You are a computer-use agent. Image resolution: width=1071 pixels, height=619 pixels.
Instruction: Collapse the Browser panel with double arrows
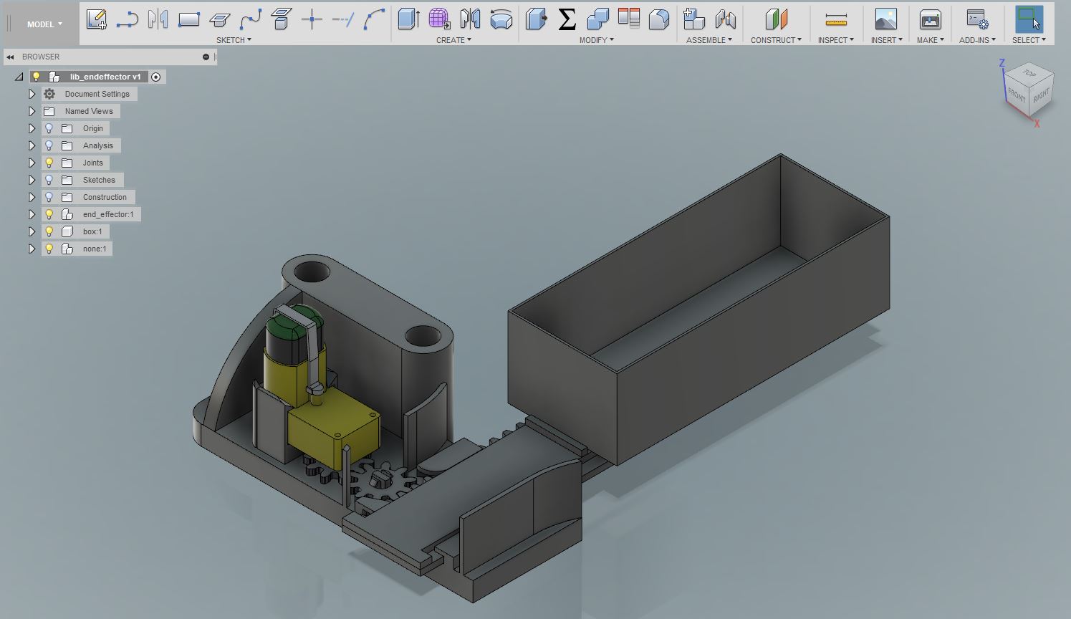(x=10, y=57)
